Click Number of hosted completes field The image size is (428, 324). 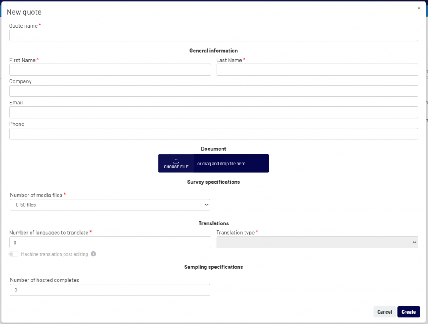(x=110, y=290)
